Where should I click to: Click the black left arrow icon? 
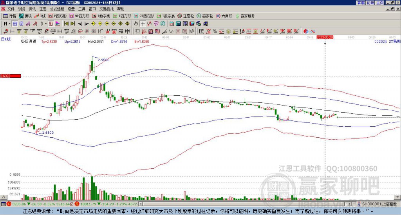coord(80,24)
